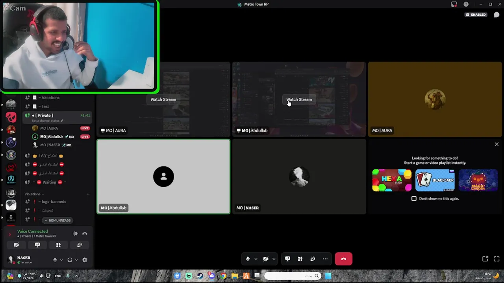Mute microphone in user panel
The image size is (504, 283).
[x=55, y=260]
